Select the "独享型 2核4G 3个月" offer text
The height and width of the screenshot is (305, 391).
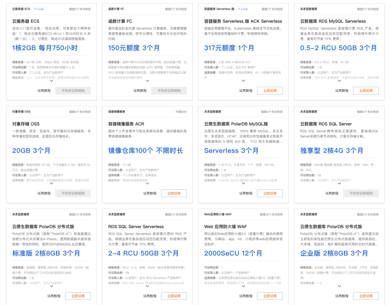click(x=332, y=151)
